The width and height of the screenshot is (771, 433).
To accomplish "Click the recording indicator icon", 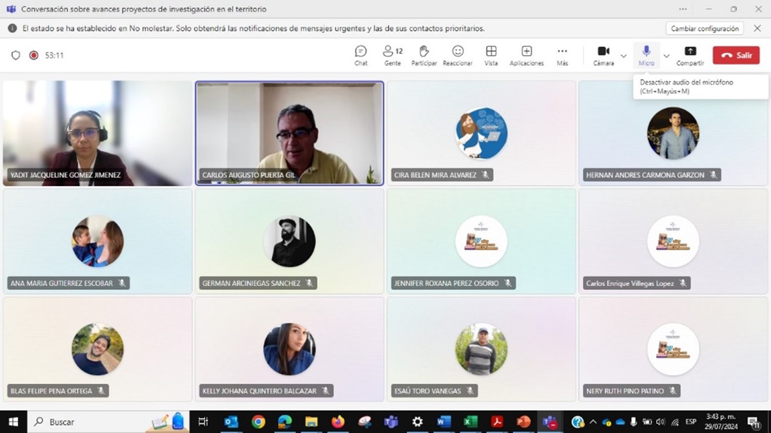I will coord(34,56).
